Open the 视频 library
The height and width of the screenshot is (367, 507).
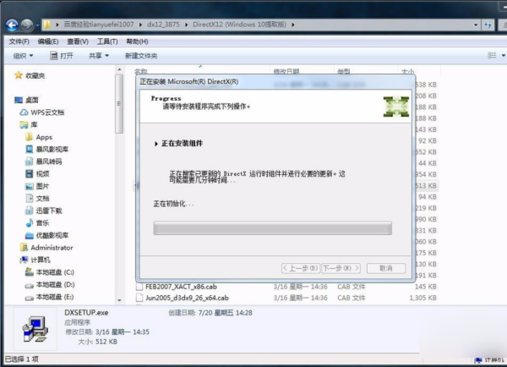42,174
